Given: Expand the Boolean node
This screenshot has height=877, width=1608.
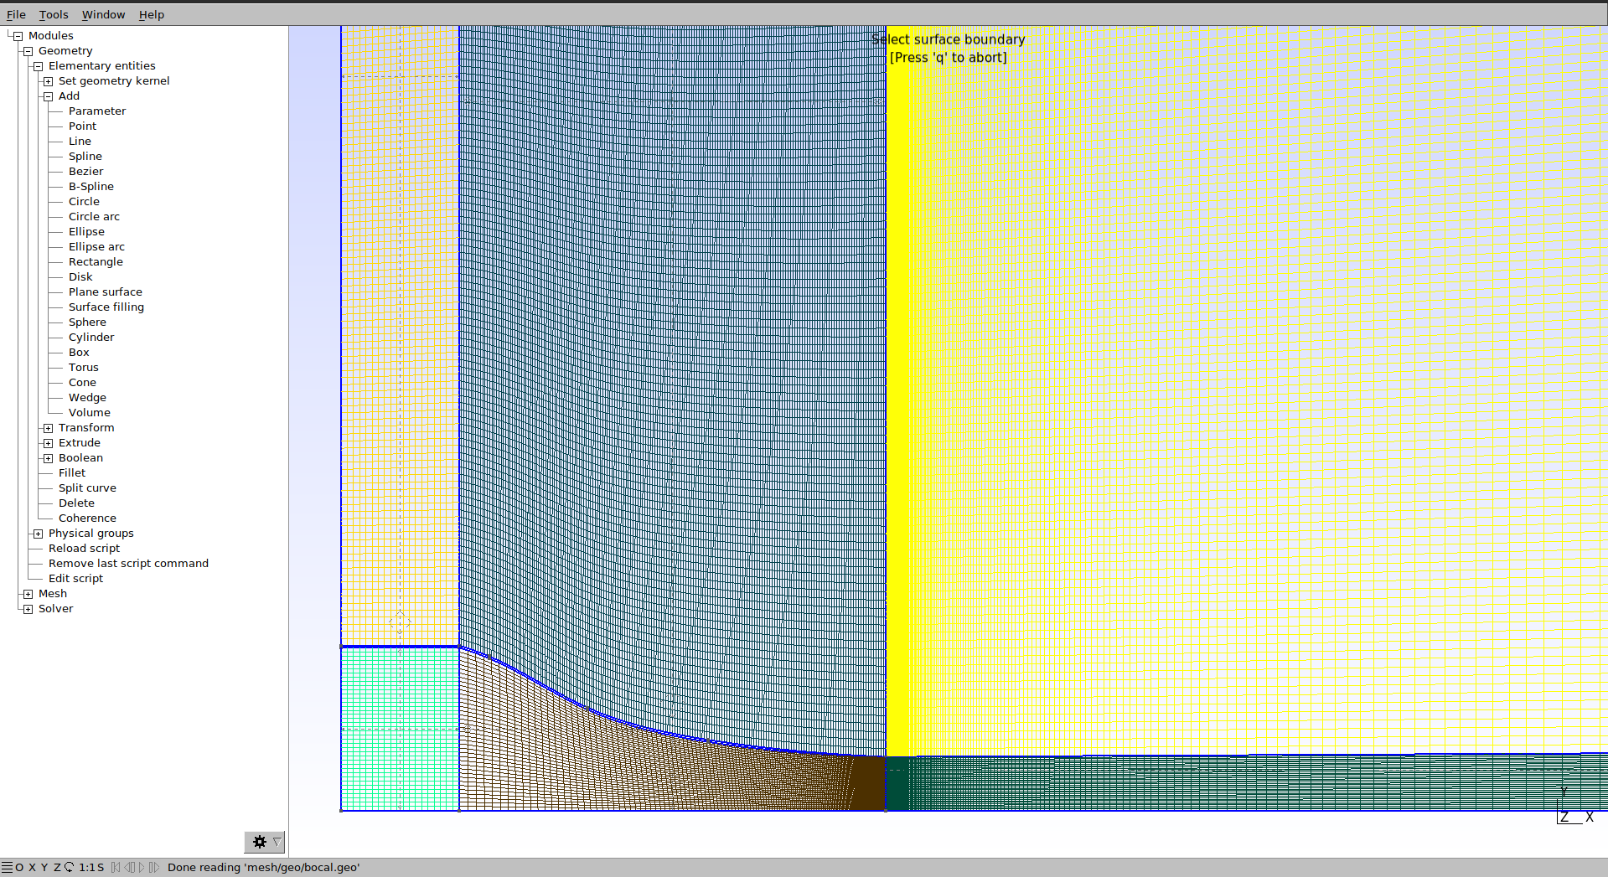Looking at the screenshot, I should pyautogui.click(x=48, y=458).
